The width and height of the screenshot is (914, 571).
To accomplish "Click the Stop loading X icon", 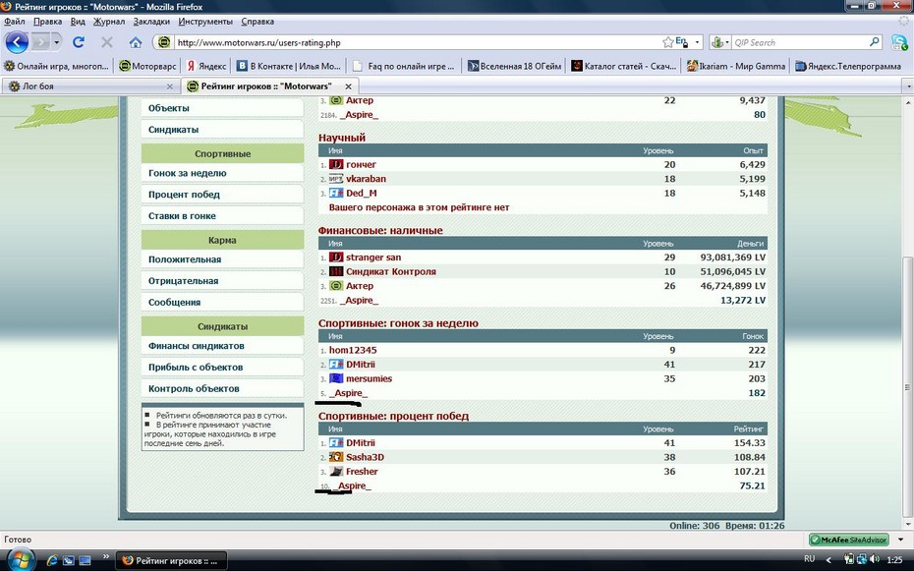I will 107,42.
